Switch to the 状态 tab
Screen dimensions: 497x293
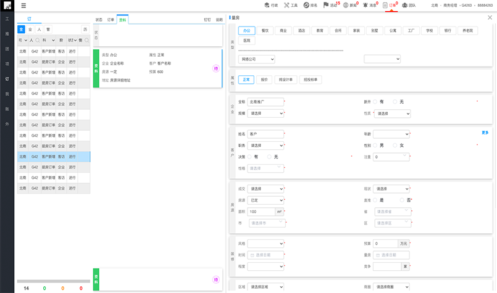(x=99, y=20)
